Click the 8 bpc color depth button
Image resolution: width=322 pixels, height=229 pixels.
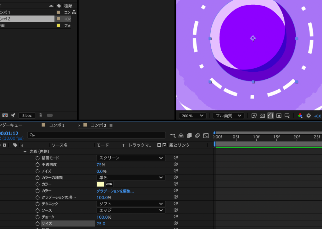[27, 115]
